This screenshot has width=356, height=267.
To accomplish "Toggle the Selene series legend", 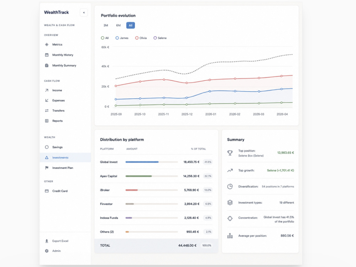I will pyautogui.click(x=160, y=38).
